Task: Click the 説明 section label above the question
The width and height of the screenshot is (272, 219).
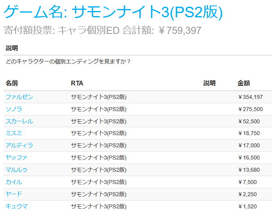Action: (12, 48)
